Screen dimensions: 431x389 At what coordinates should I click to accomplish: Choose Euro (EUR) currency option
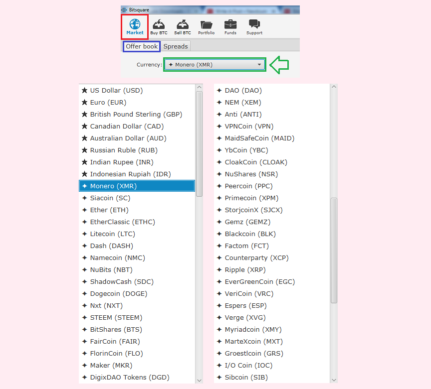(x=108, y=103)
